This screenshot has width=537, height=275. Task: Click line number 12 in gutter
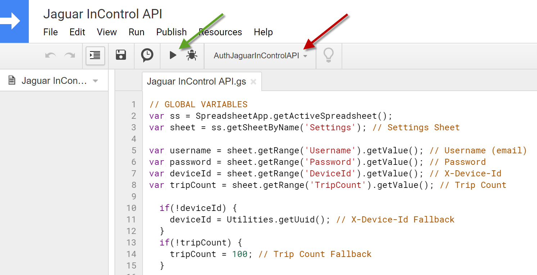[x=131, y=231]
